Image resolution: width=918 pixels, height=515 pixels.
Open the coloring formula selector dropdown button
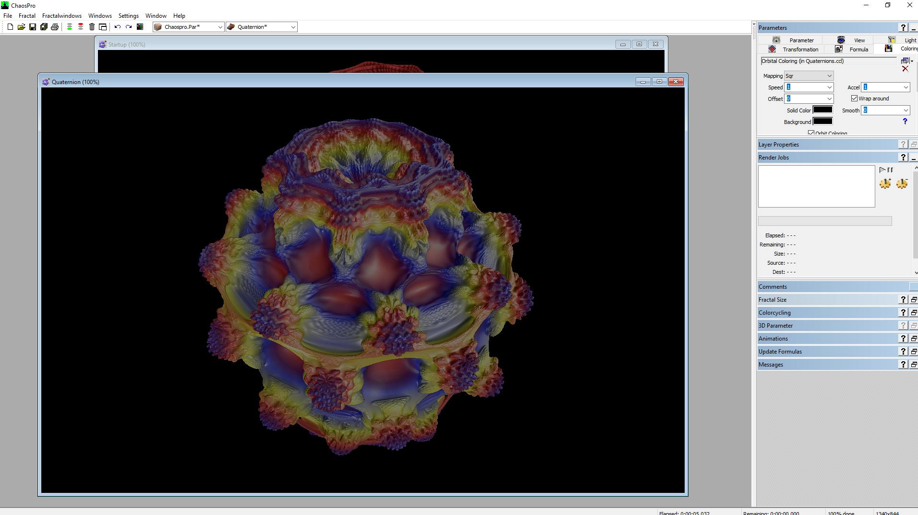click(x=907, y=61)
